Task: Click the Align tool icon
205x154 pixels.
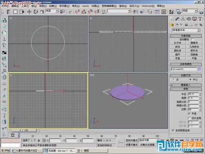Action: 142,12
